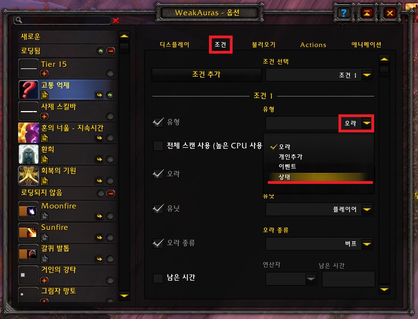Expand the 사제 스킬바 group with the plus icon
The image size is (418, 319).
tap(44, 116)
